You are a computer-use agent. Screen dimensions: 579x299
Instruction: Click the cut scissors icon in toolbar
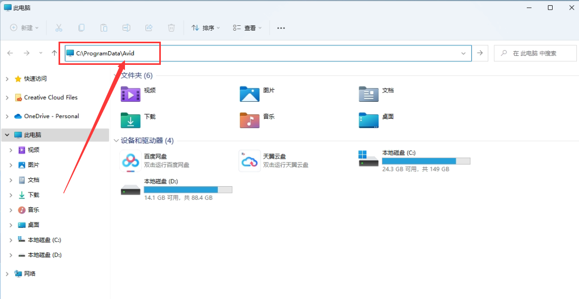(59, 27)
